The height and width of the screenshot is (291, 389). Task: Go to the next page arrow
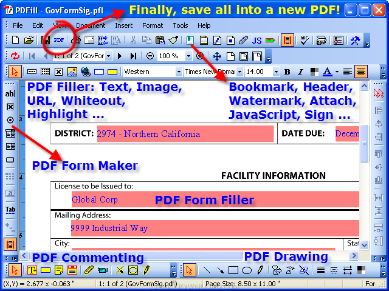(x=120, y=56)
